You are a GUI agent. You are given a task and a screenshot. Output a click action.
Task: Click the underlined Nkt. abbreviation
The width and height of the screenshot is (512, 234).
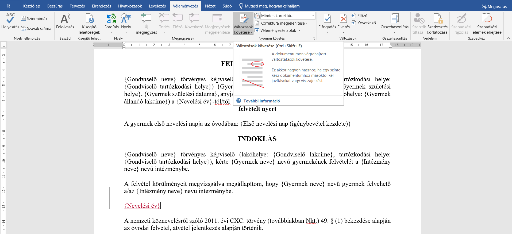(x=311, y=221)
